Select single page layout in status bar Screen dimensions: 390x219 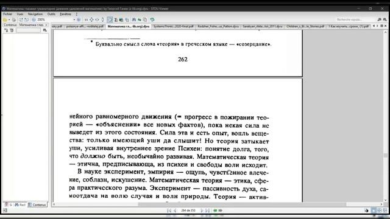[x=374, y=210]
